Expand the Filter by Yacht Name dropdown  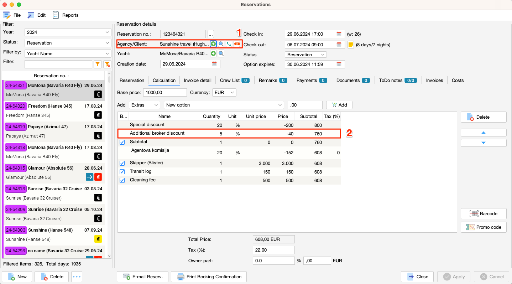click(68, 53)
